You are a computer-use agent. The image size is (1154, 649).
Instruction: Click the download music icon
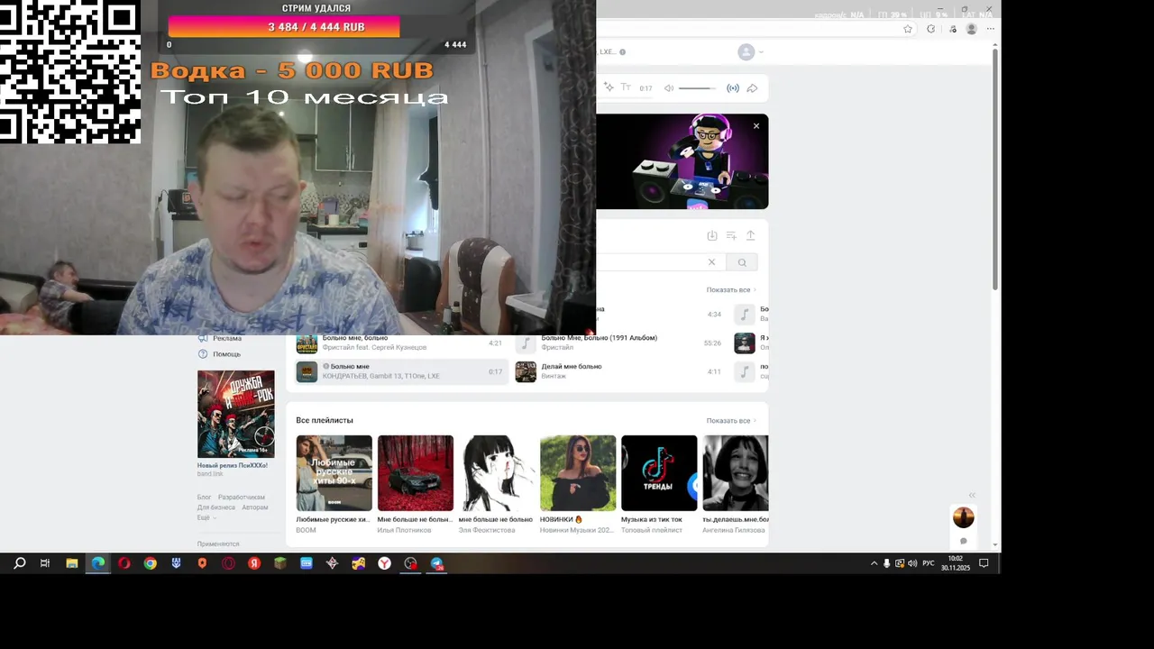point(712,235)
